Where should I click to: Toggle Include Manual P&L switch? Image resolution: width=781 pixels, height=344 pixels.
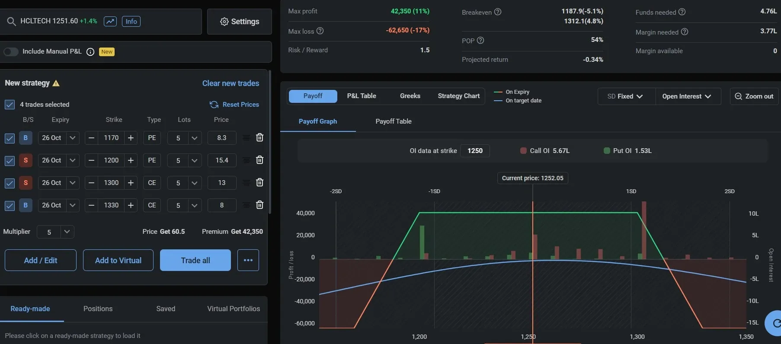click(11, 52)
